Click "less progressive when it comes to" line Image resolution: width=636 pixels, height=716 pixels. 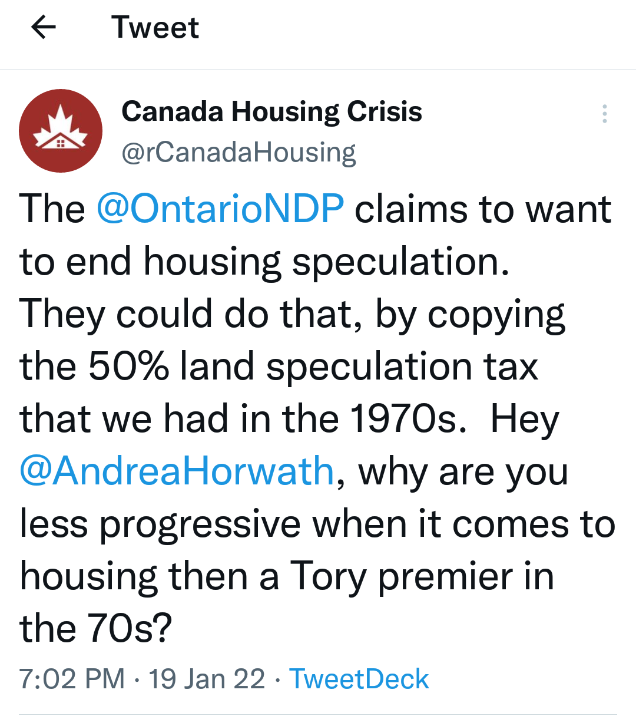(317, 524)
